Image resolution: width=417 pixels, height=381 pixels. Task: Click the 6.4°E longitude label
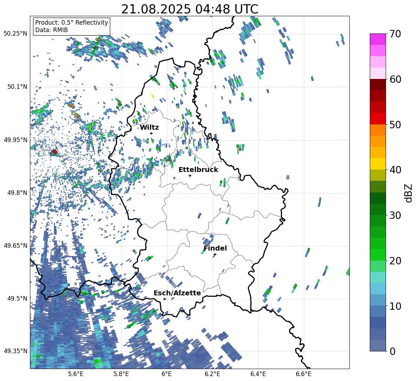click(x=258, y=374)
